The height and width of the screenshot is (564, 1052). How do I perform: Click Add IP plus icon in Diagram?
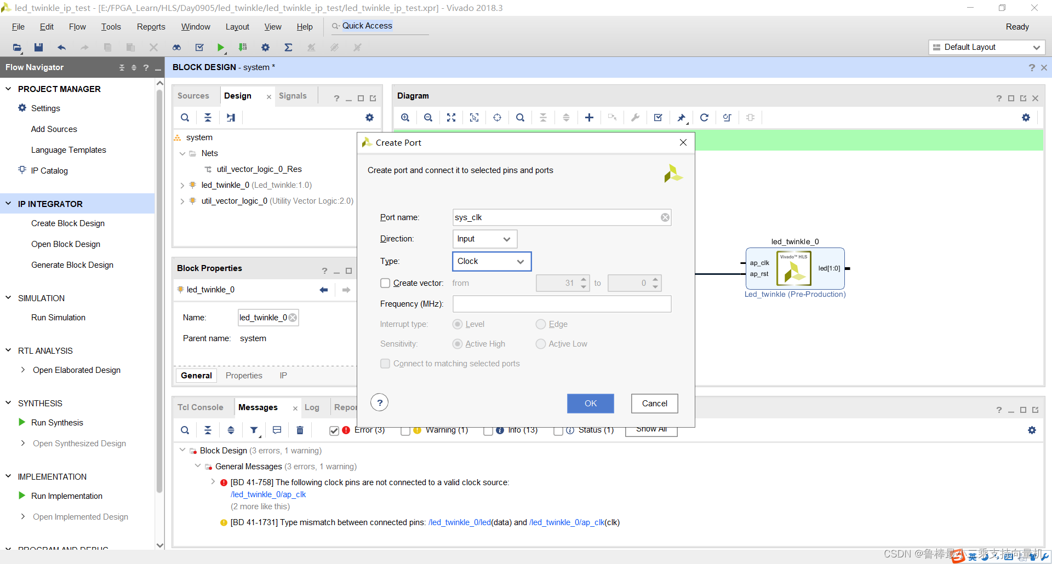[x=589, y=118]
